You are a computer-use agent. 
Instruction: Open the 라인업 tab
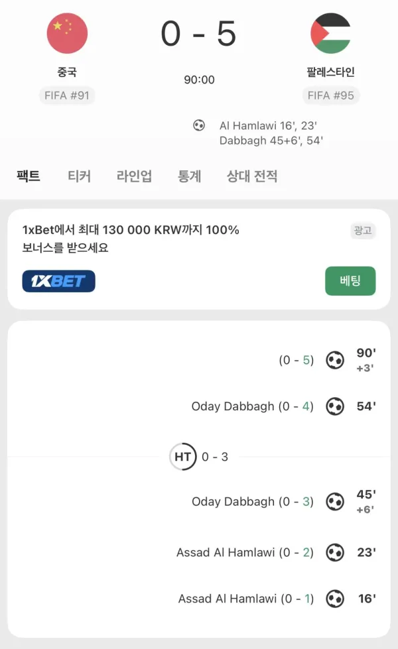(134, 176)
